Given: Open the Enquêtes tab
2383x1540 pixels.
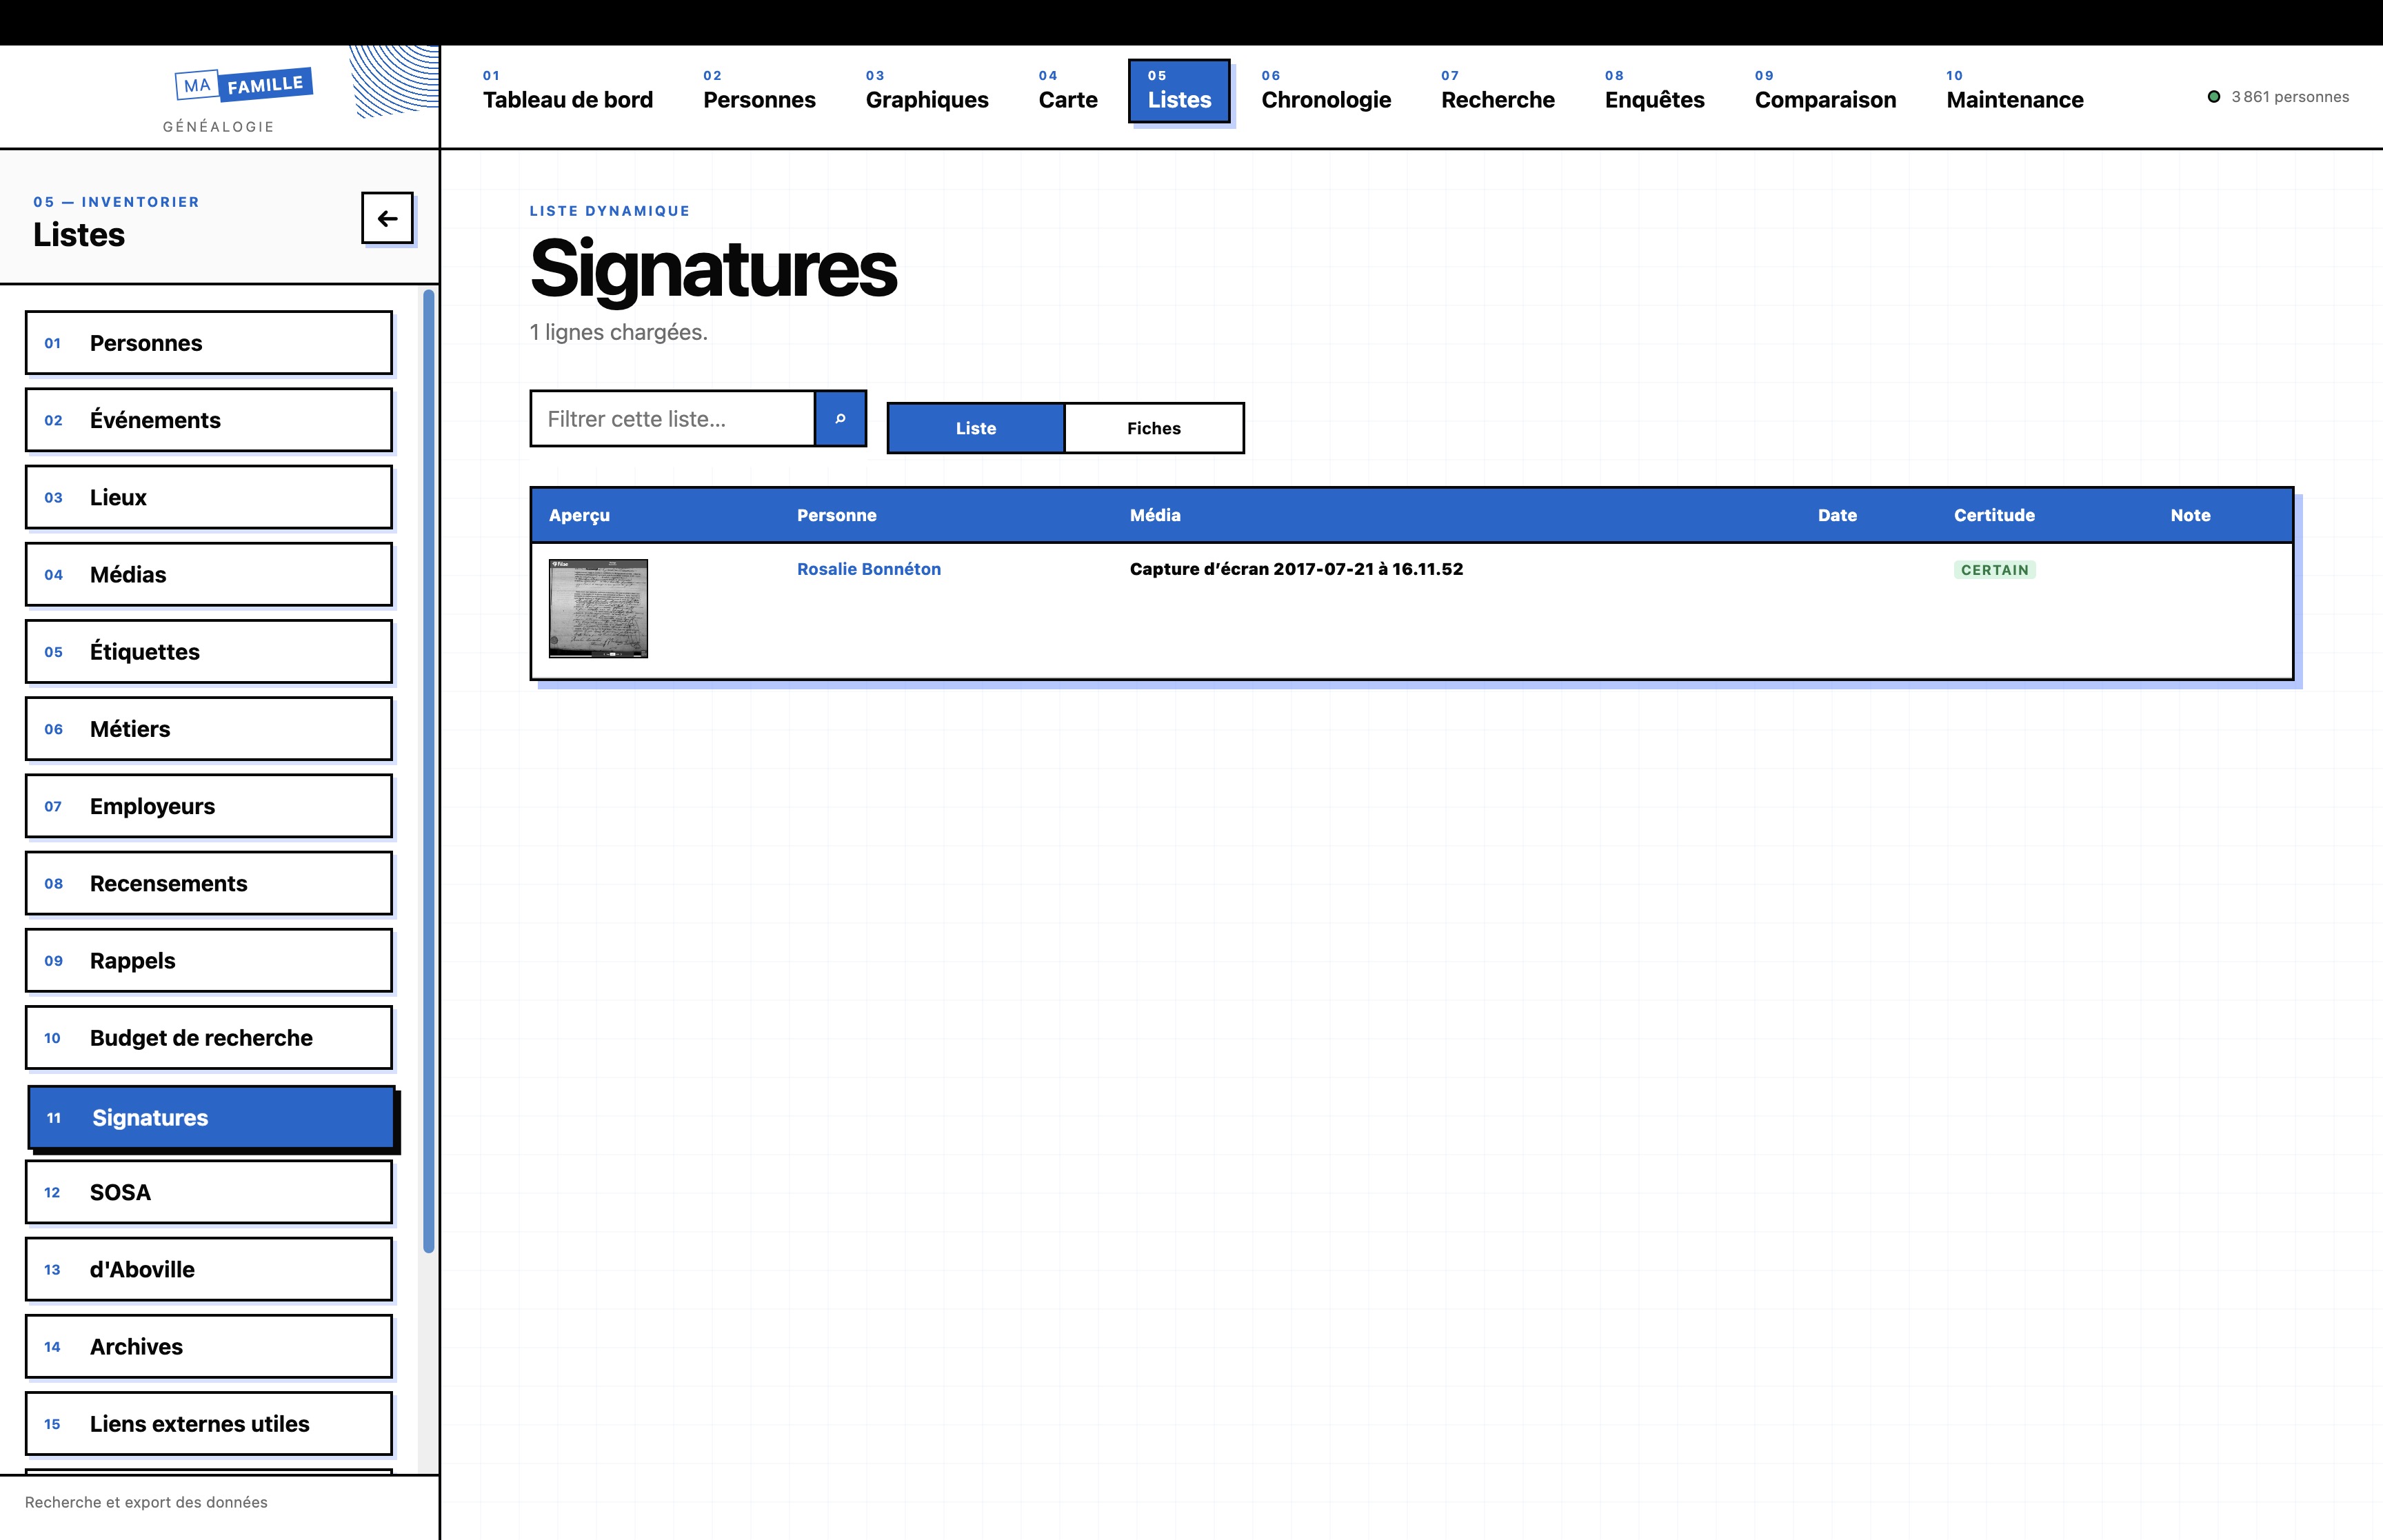Looking at the screenshot, I should point(1655,91).
